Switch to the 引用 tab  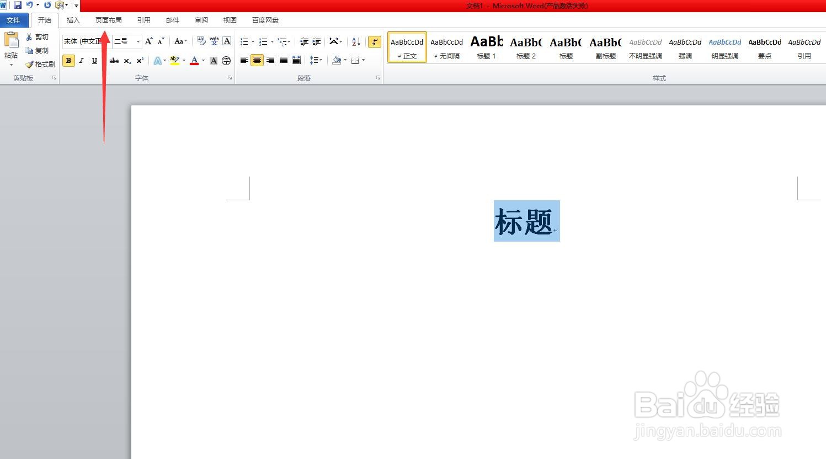click(x=143, y=20)
